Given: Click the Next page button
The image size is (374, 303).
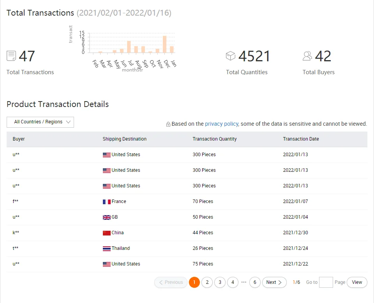Looking at the screenshot, I should point(274,282).
